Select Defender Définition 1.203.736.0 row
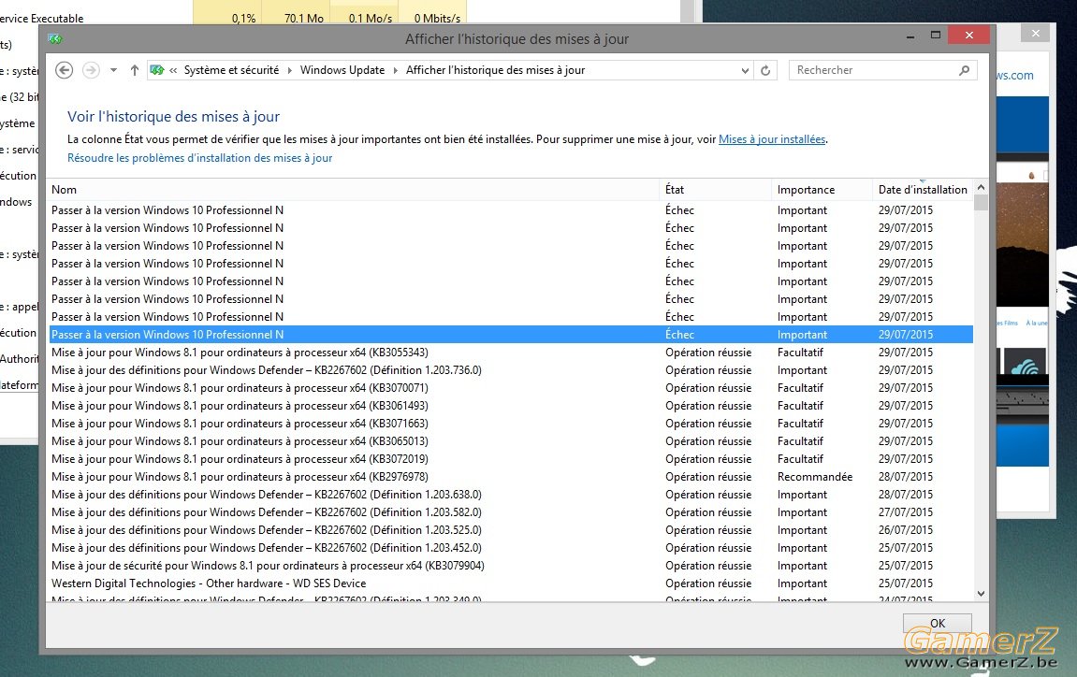 [x=510, y=370]
